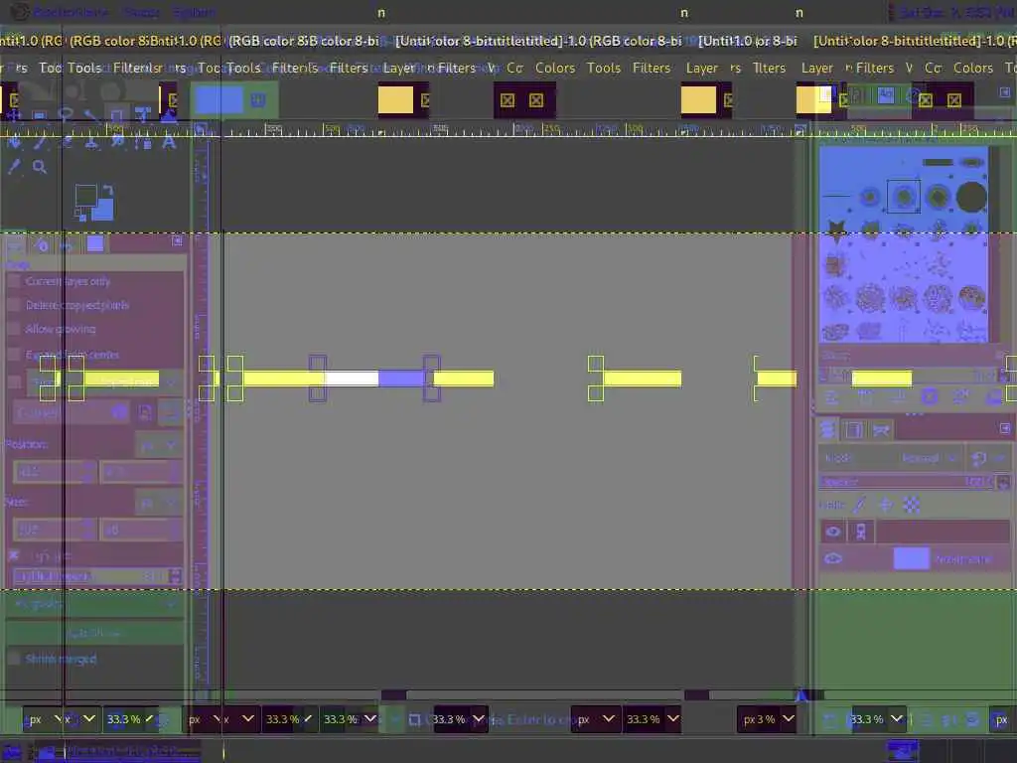The width and height of the screenshot is (1017, 763).
Task: Toggle lock alpha channel checkerboard icon
Action: (x=912, y=505)
